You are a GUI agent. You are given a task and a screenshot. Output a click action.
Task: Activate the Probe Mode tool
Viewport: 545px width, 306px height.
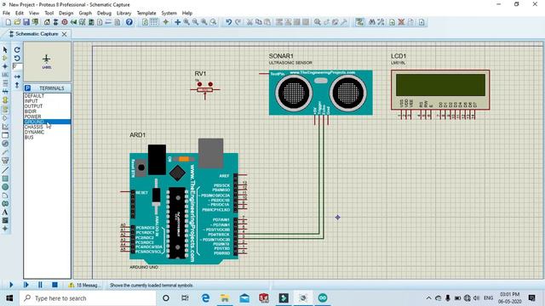[5, 152]
